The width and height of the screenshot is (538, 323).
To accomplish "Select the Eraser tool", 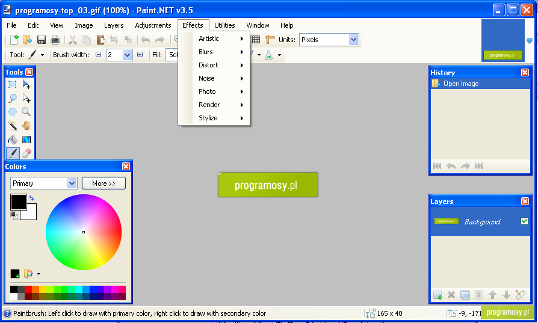I will click(26, 153).
